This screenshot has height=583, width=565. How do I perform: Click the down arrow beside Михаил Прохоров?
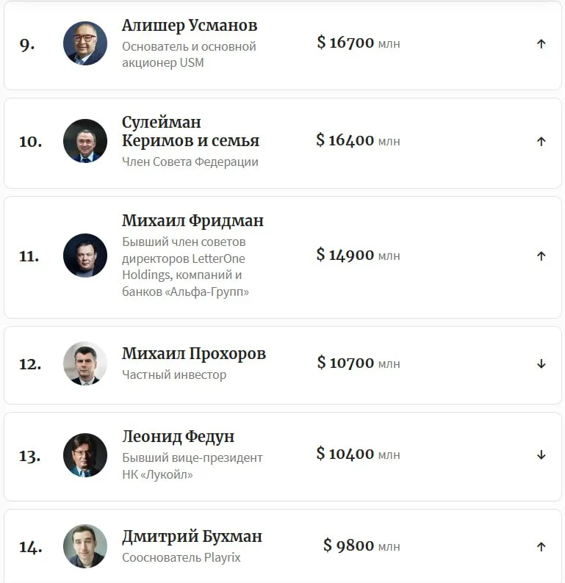pos(541,364)
